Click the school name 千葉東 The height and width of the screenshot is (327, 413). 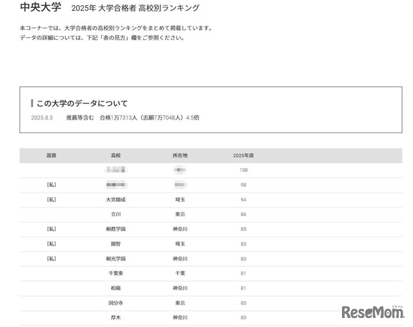pos(116,273)
